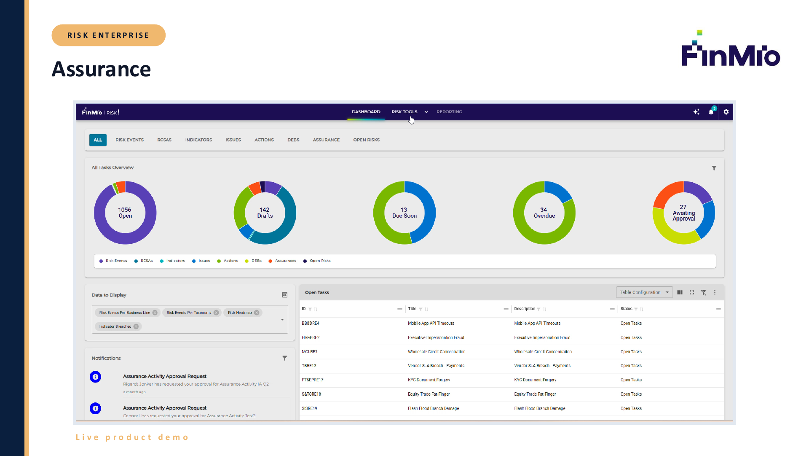809x456 pixels.
Task: Toggle Open Risks legend item
Action: point(317,261)
